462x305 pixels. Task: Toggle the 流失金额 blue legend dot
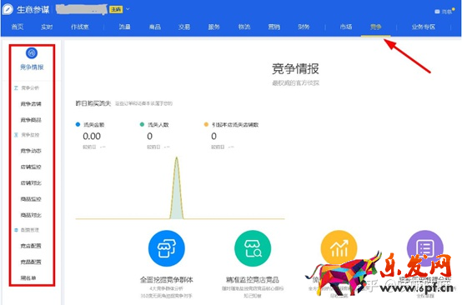point(78,124)
